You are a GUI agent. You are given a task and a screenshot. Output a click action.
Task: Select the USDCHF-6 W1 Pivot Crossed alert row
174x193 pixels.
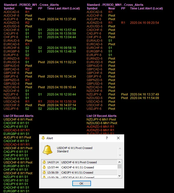[79, 162]
